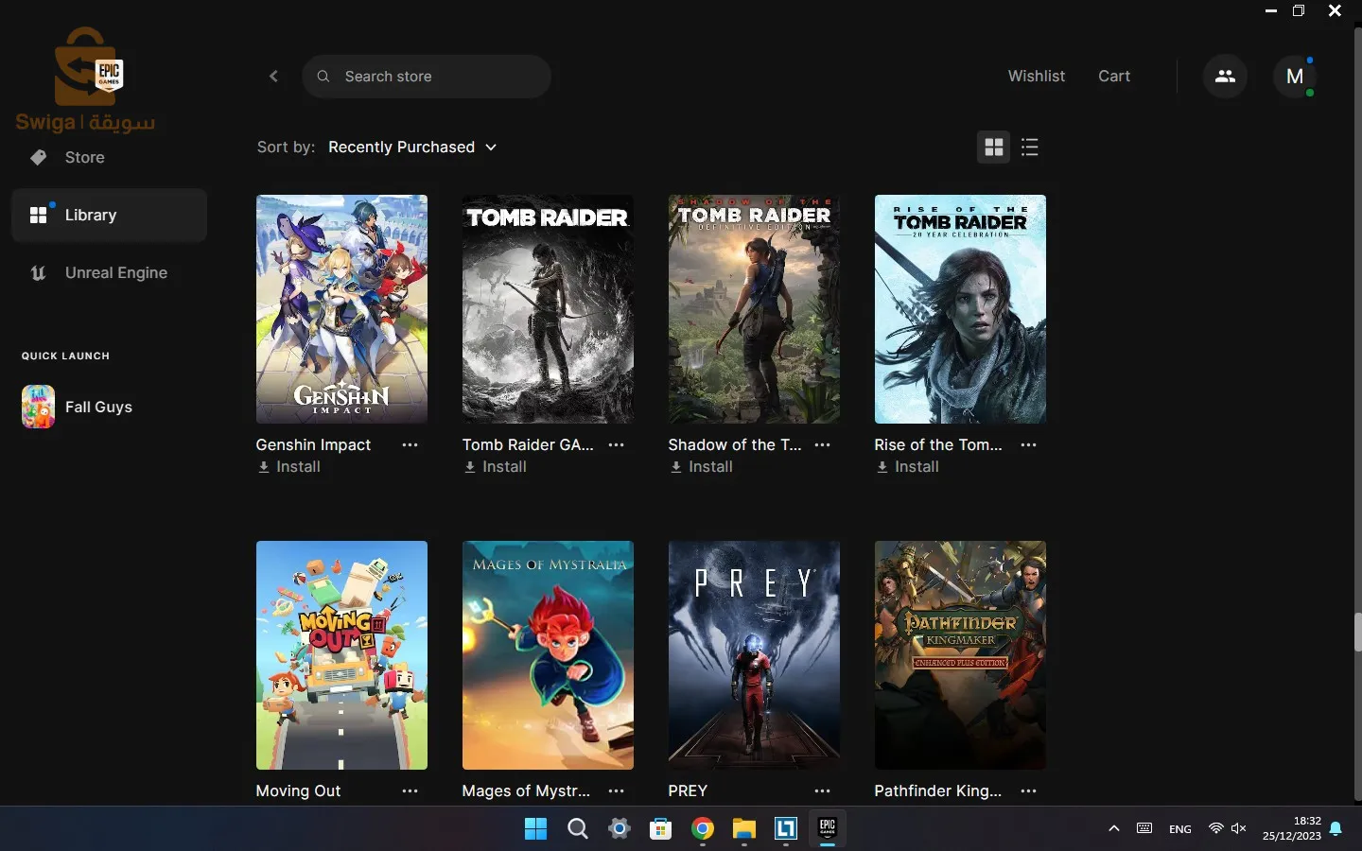Show hidden icons in system tray
The image size is (1362, 851).
coord(1114,829)
